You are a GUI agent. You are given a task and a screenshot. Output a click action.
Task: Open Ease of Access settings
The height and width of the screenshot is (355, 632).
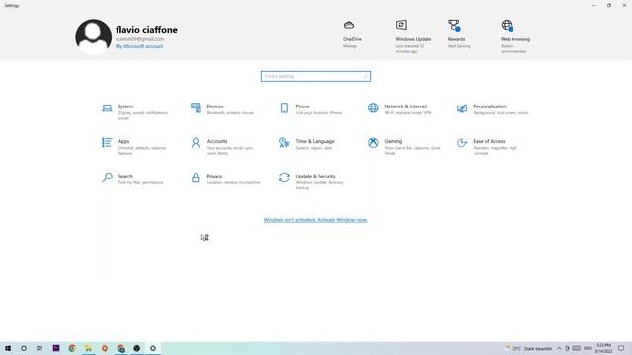(487, 147)
